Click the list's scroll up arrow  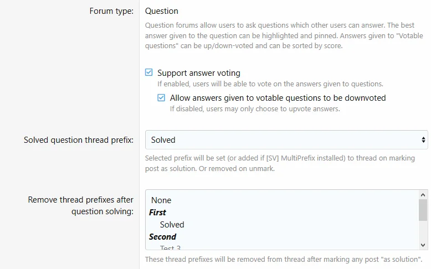click(423, 195)
